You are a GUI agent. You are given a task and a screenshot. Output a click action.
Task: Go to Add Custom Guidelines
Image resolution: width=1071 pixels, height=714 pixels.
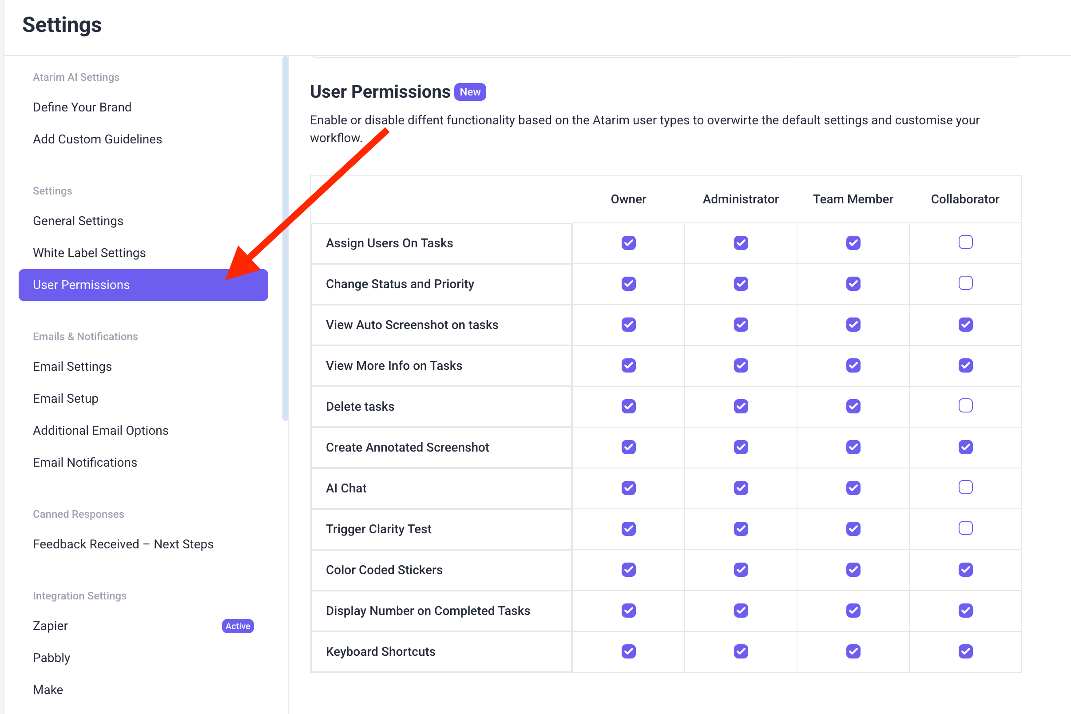pos(97,139)
